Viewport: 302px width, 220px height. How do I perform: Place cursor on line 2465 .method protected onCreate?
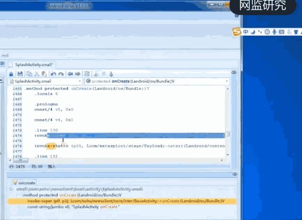87,89
